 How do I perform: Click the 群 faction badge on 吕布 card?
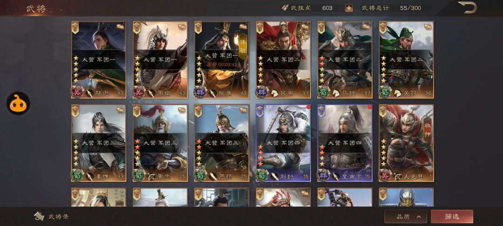click(x=262, y=92)
